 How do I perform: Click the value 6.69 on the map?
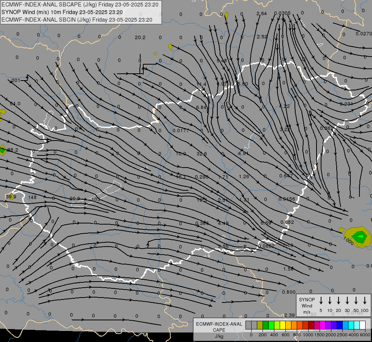(266, 223)
